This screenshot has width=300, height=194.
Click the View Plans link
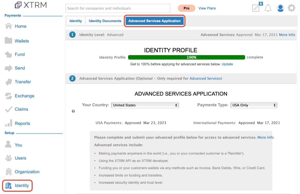[207, 8]
